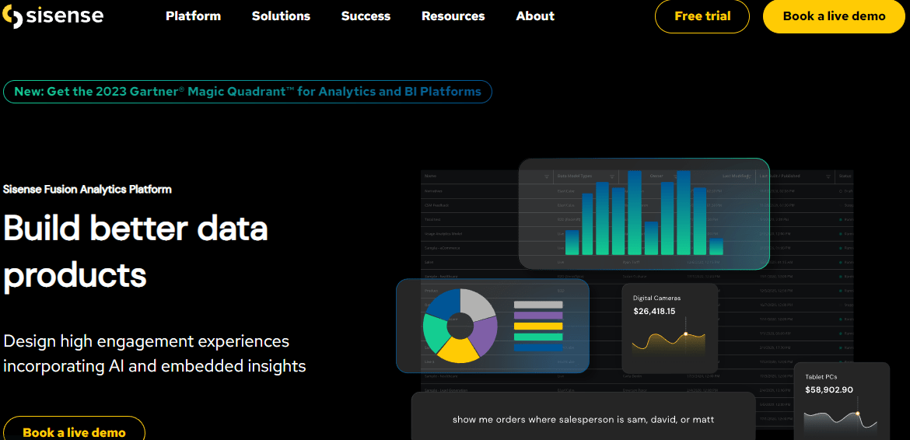Viewport: 910px width, 440px height.
Task: Click the Digital Cameras sales card
Action: coord(669,327)
